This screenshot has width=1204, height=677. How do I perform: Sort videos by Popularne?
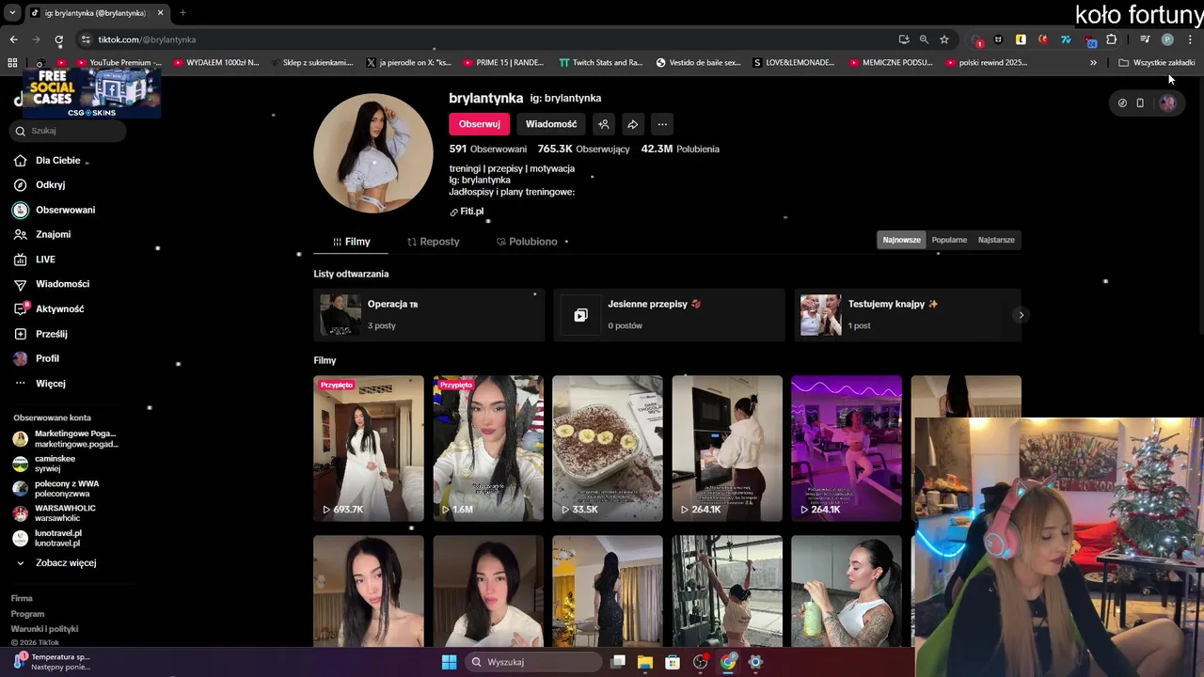949,240
